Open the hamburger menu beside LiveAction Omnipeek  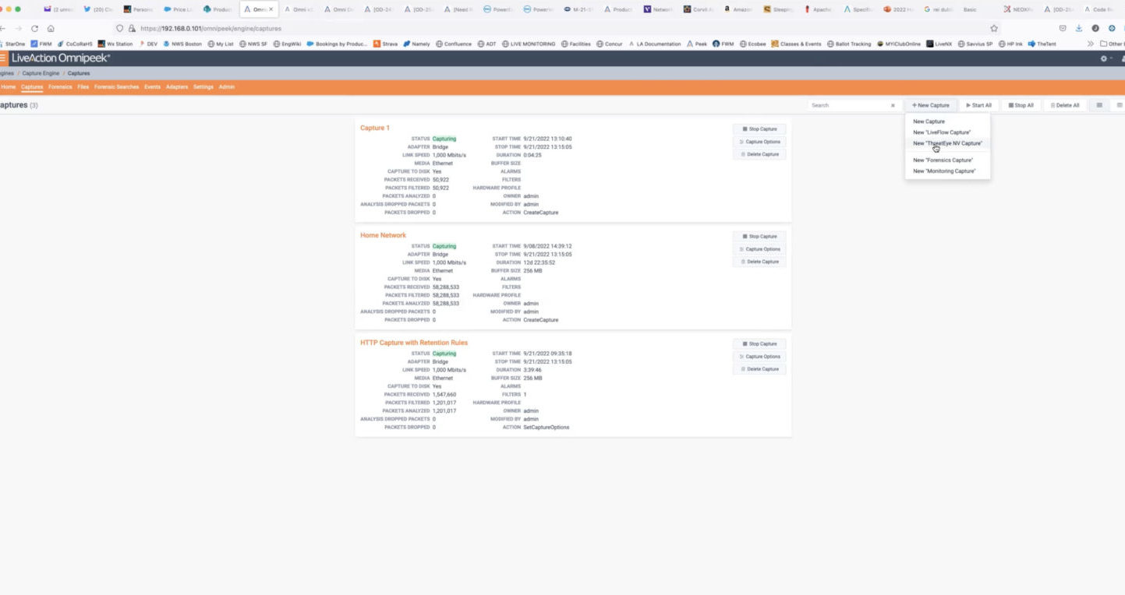point(3,58)
